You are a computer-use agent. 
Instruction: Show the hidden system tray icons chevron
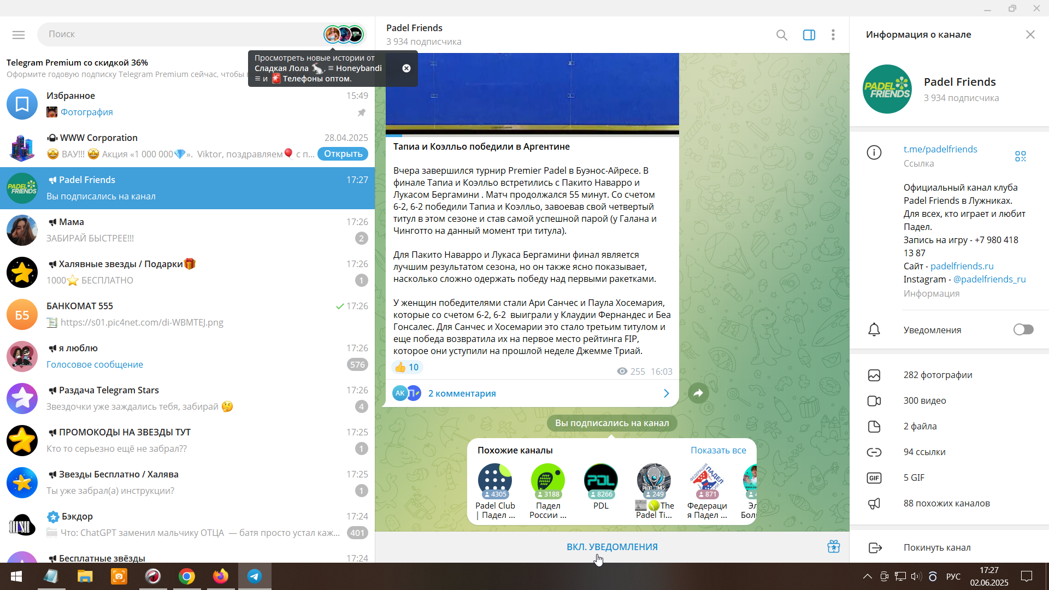pyautogui.click(x=867, y=576)
